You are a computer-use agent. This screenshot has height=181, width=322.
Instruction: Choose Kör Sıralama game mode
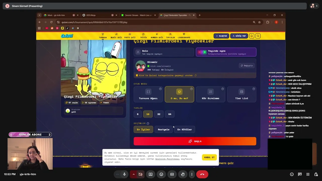click(x=211, y=94)
